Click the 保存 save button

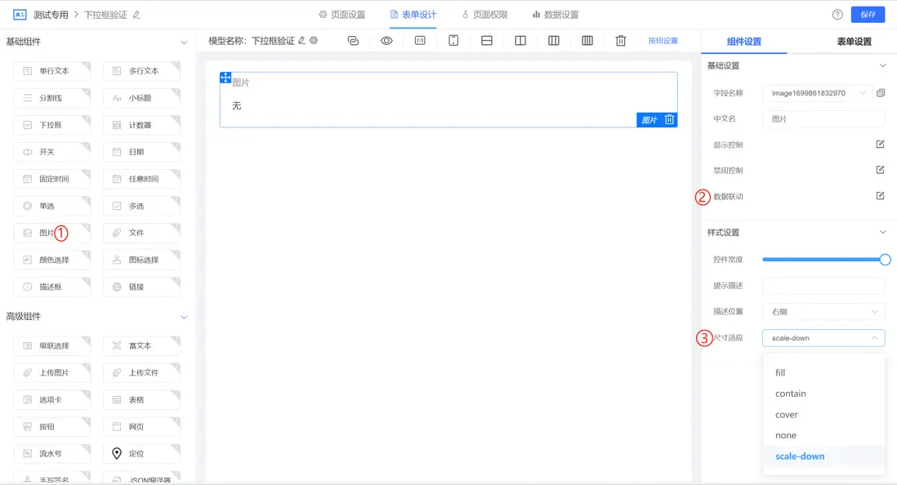click(x=868, y=14)
